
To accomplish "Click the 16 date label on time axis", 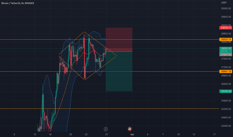I will [x=50, y=135].
